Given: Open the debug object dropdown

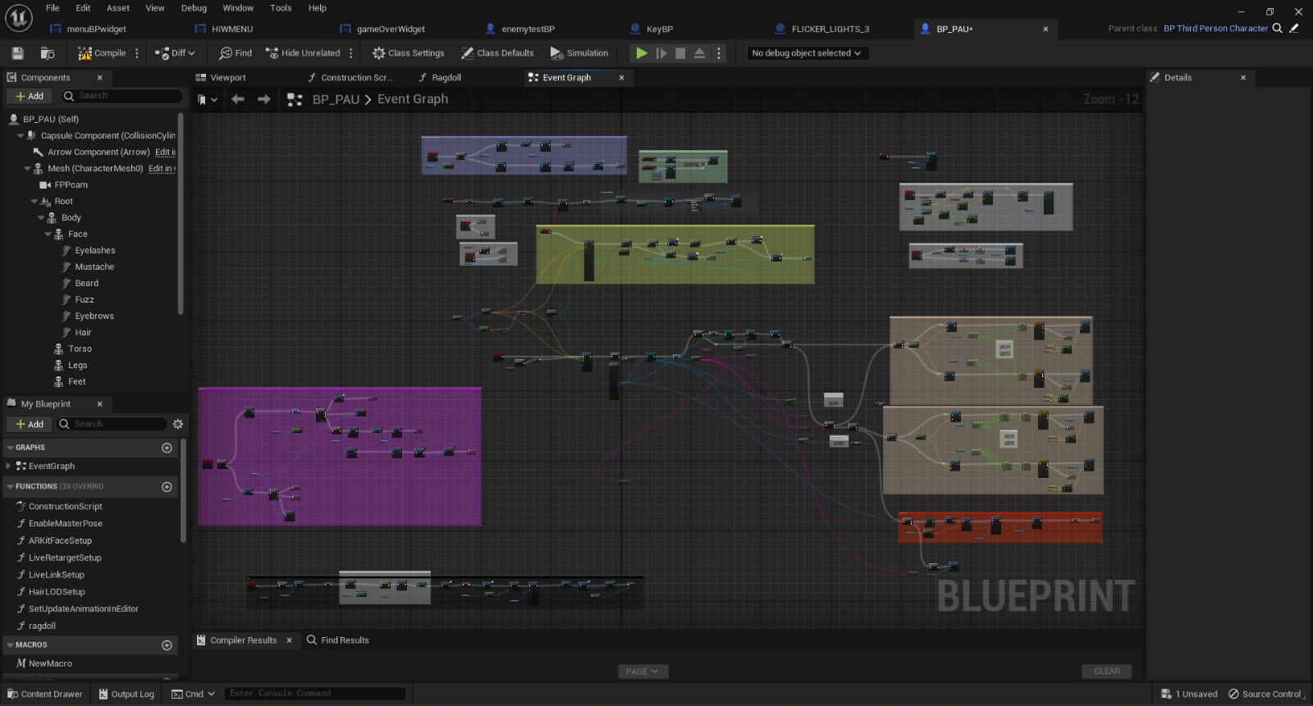Looking at the screenshot, I should coord(806,53).
